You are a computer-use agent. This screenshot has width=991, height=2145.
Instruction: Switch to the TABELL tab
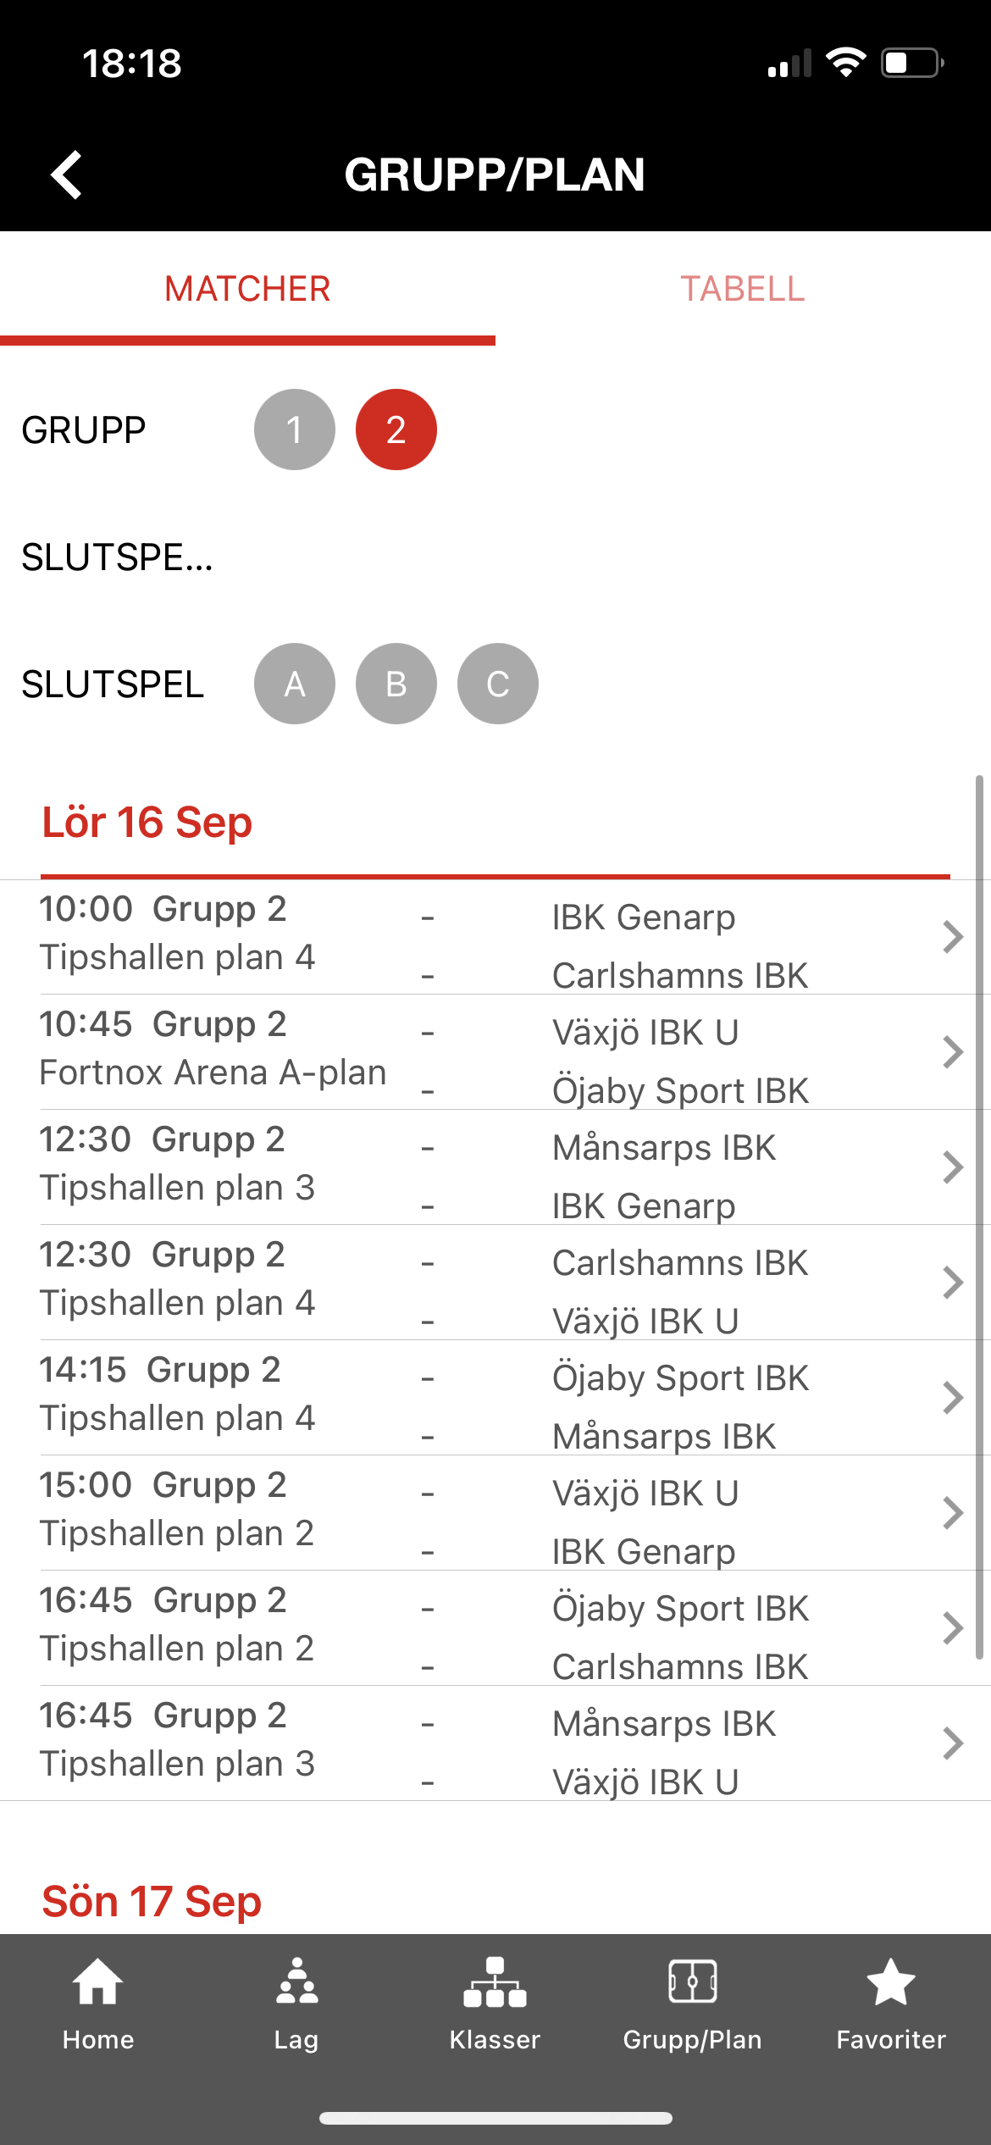click(x=743, y=289)
